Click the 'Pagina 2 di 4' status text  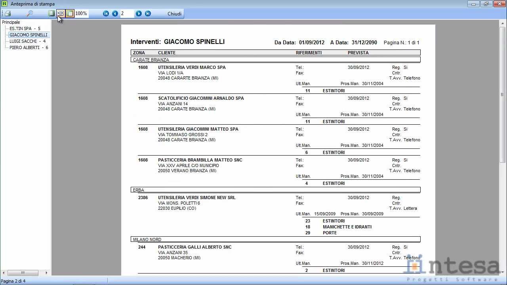click(x=13, y=281)
